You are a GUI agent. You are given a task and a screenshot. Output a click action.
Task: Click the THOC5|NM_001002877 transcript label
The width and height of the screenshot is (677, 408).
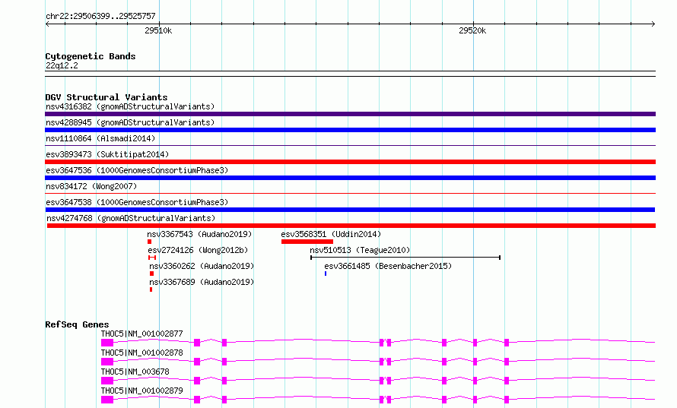(x=142, y=334)
